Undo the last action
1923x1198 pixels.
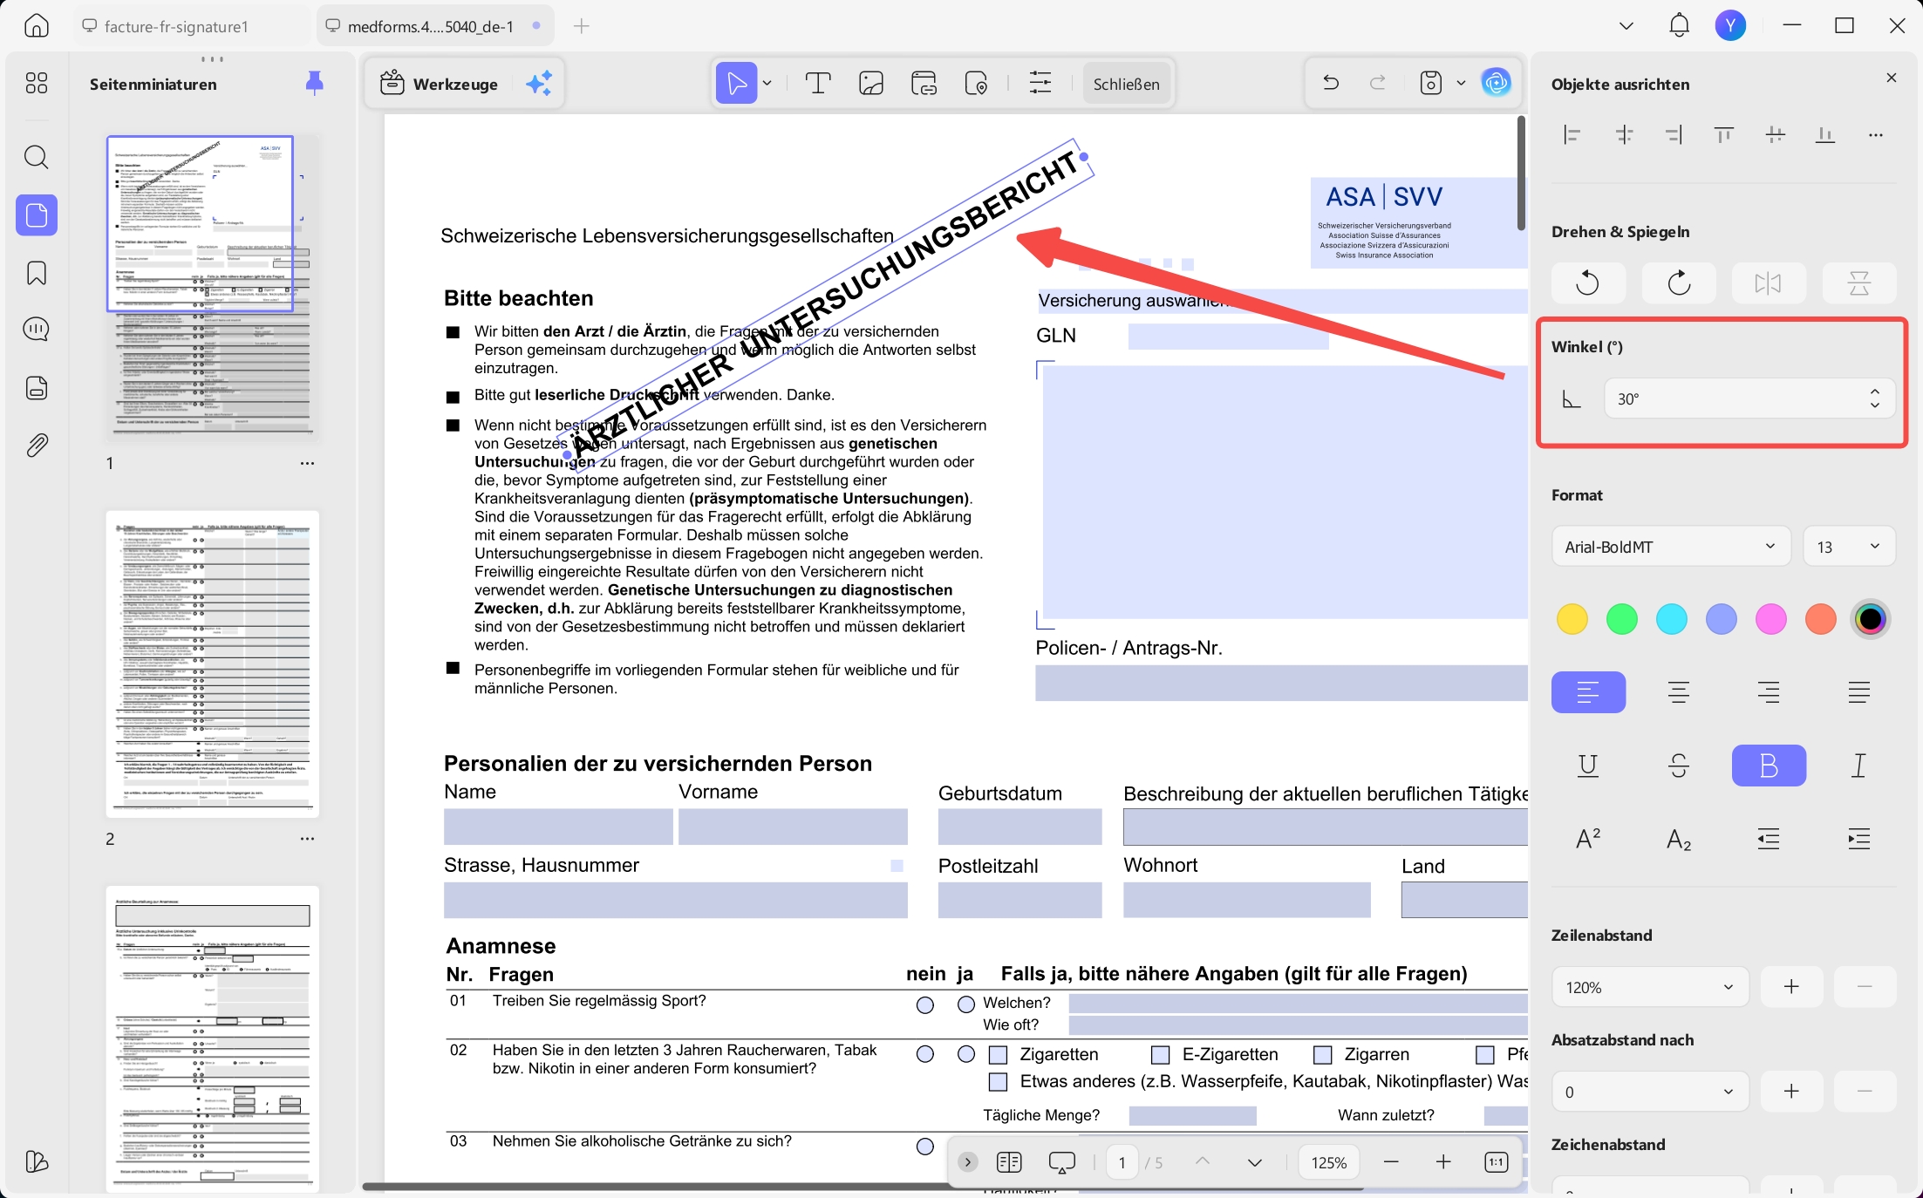point(1331,83)
